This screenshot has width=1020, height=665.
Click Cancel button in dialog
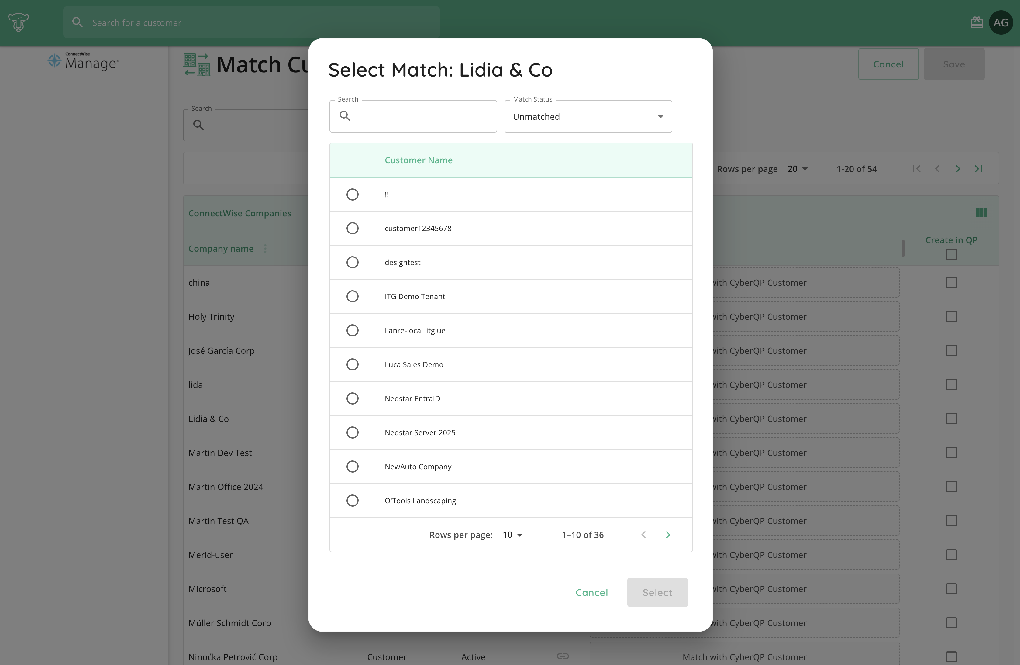[591, 592]
